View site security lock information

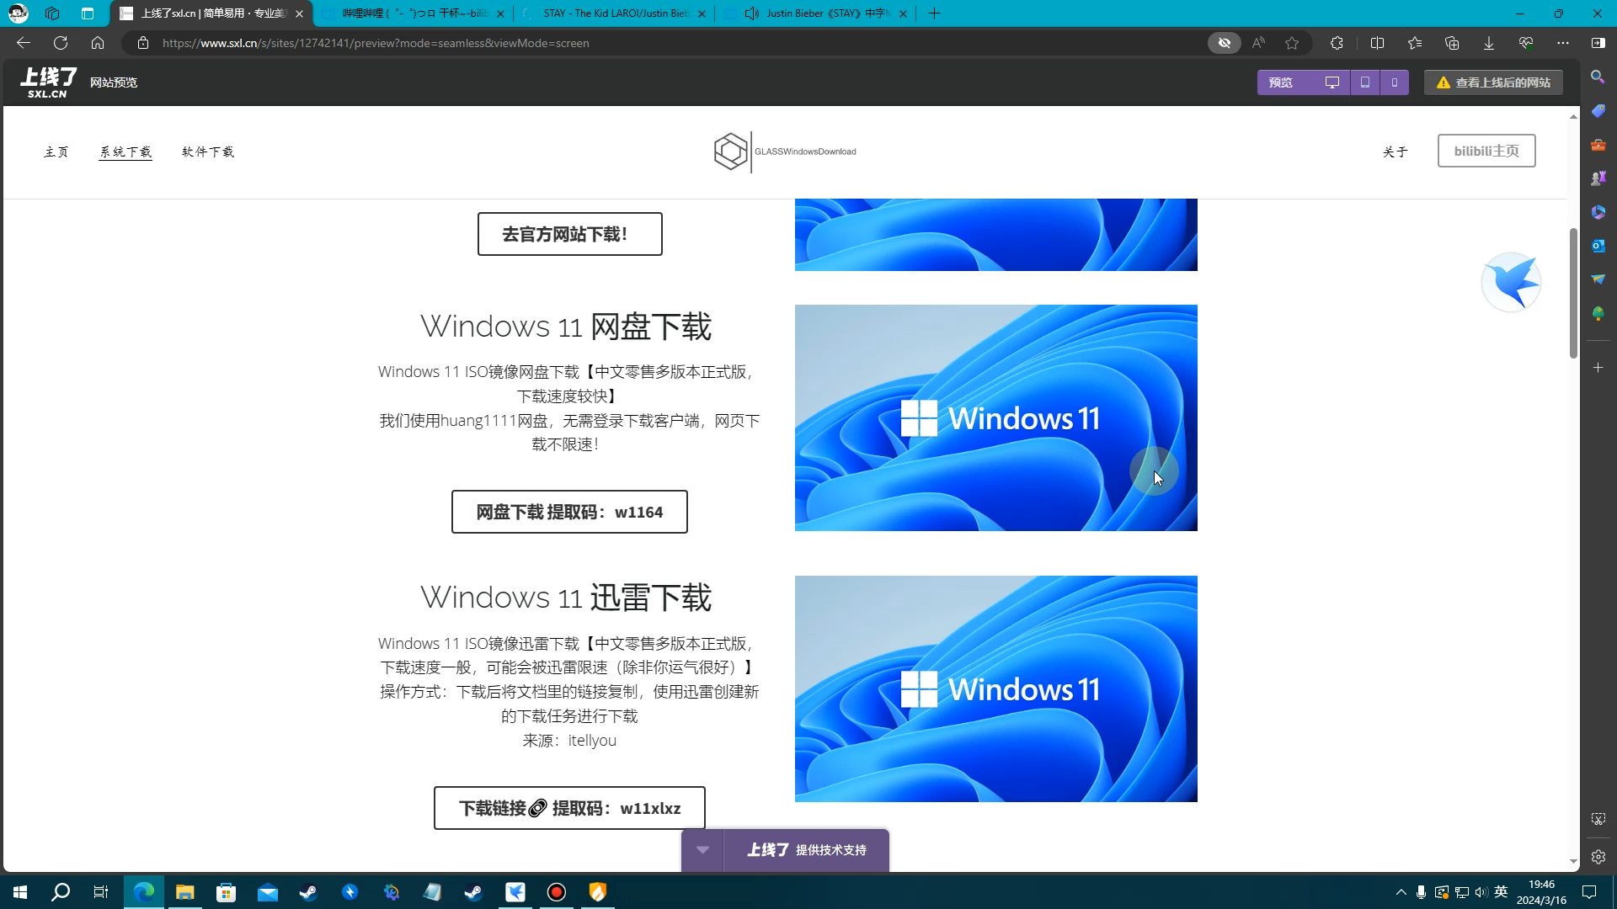(x=143, y=43)
